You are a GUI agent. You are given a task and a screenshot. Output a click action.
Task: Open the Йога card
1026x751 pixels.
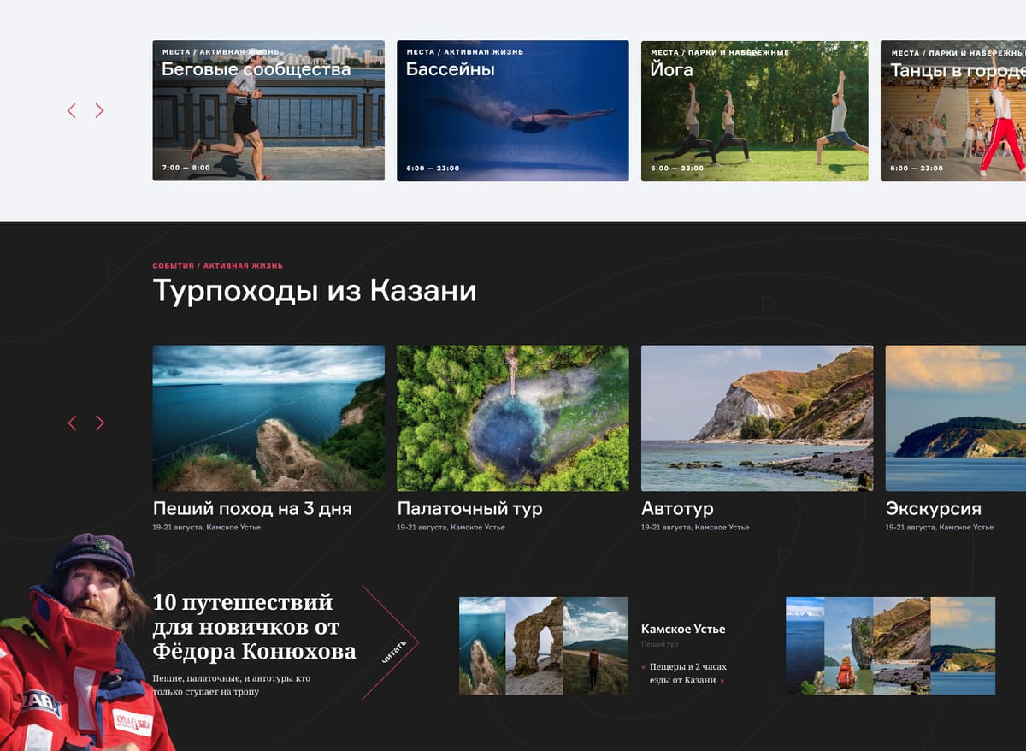pyautogui.click(x=755, y=110)
